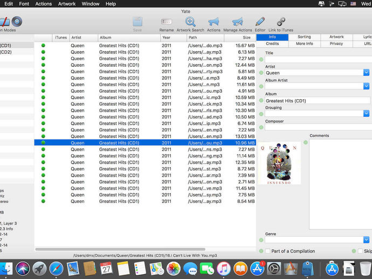Select the row sized 2.71 MB
Image resolution: width=372 pixels, height=279 pixels.
pos(145,182)
